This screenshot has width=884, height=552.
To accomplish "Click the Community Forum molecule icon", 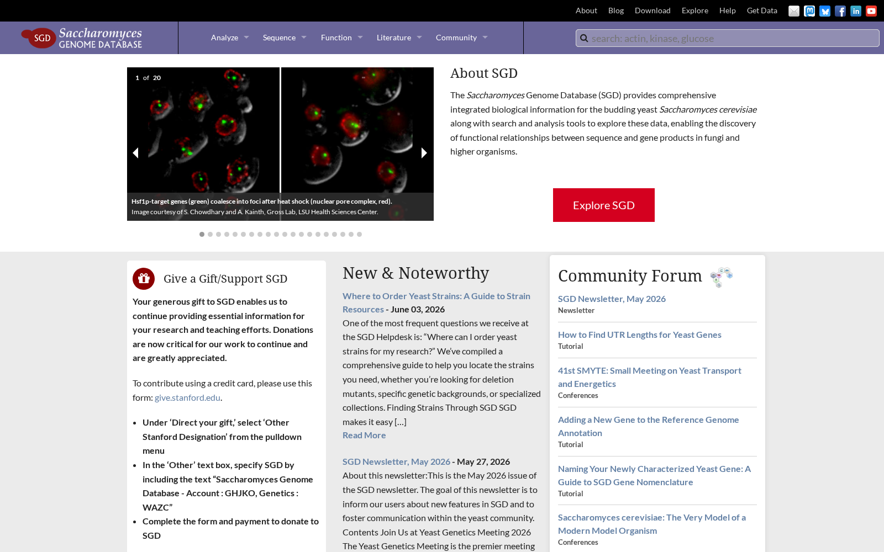I will pyautogui.click(x=722, y=277).
